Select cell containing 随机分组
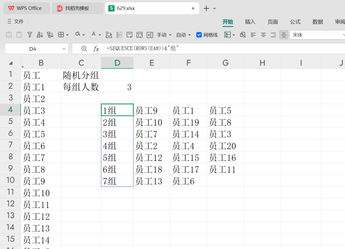 coord(81,75)
